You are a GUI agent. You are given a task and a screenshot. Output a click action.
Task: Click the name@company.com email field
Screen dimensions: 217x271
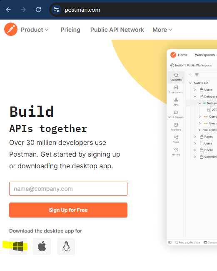pos(68,189)
